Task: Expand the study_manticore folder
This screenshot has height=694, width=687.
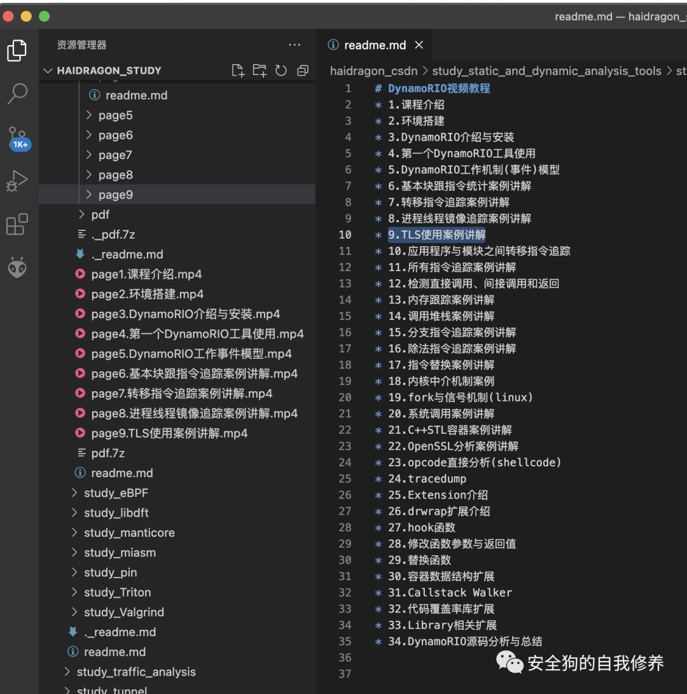Action: click(x=177, y=532)
